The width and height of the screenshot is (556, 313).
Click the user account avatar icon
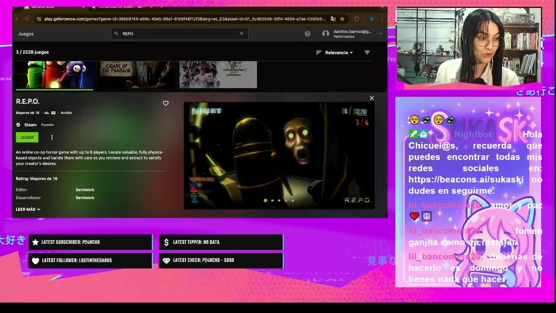[326, 33]
